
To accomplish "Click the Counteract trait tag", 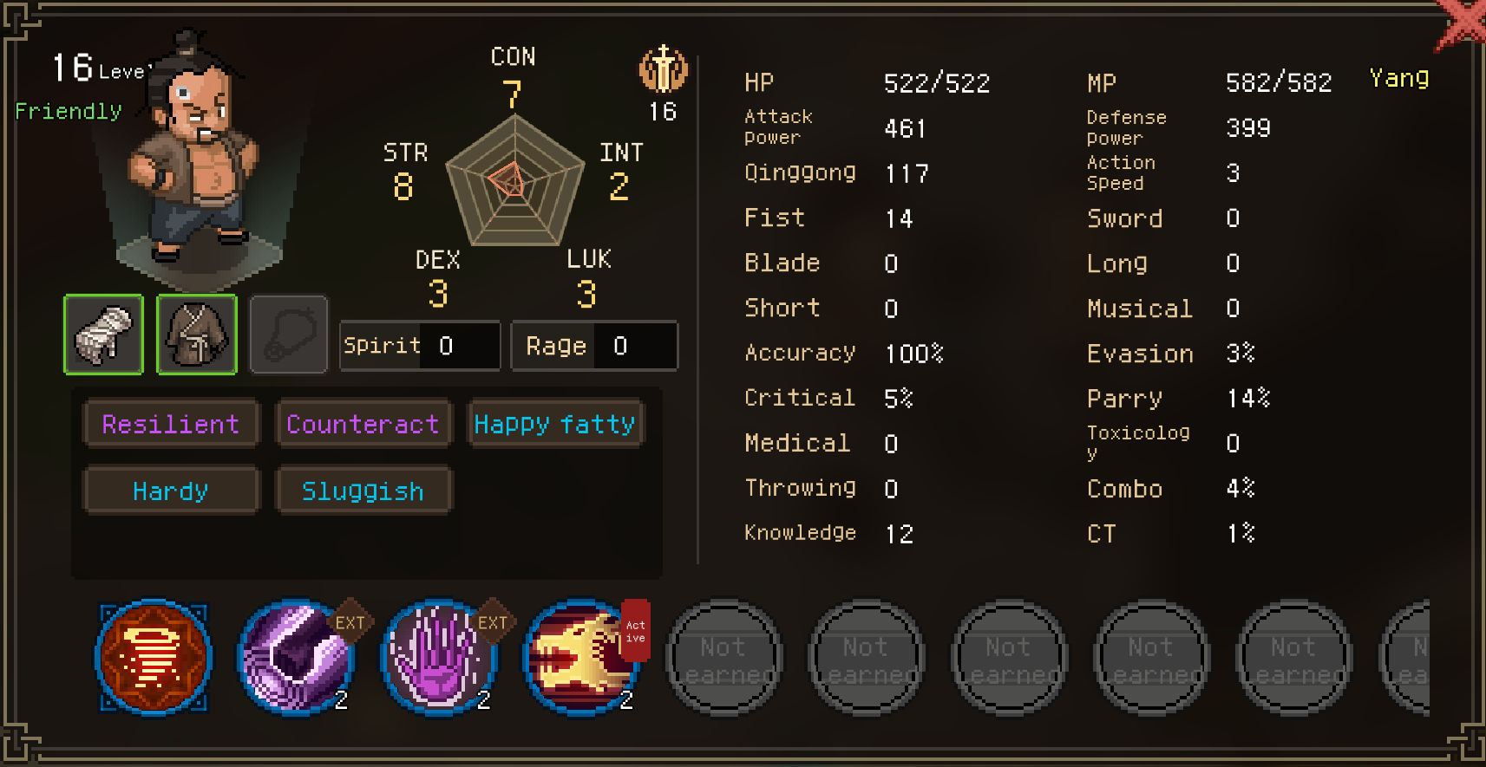I will click(363, 424).
